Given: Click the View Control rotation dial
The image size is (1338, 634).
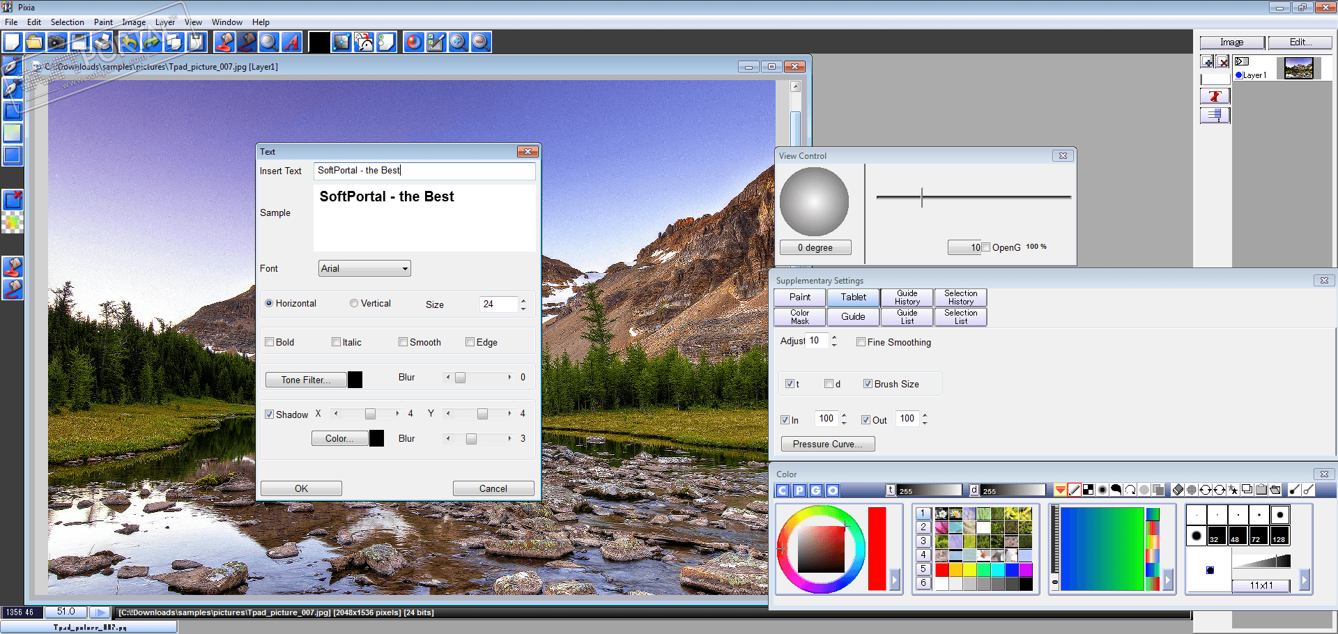Looking at the screenshot, I should (x=814, y=201).
